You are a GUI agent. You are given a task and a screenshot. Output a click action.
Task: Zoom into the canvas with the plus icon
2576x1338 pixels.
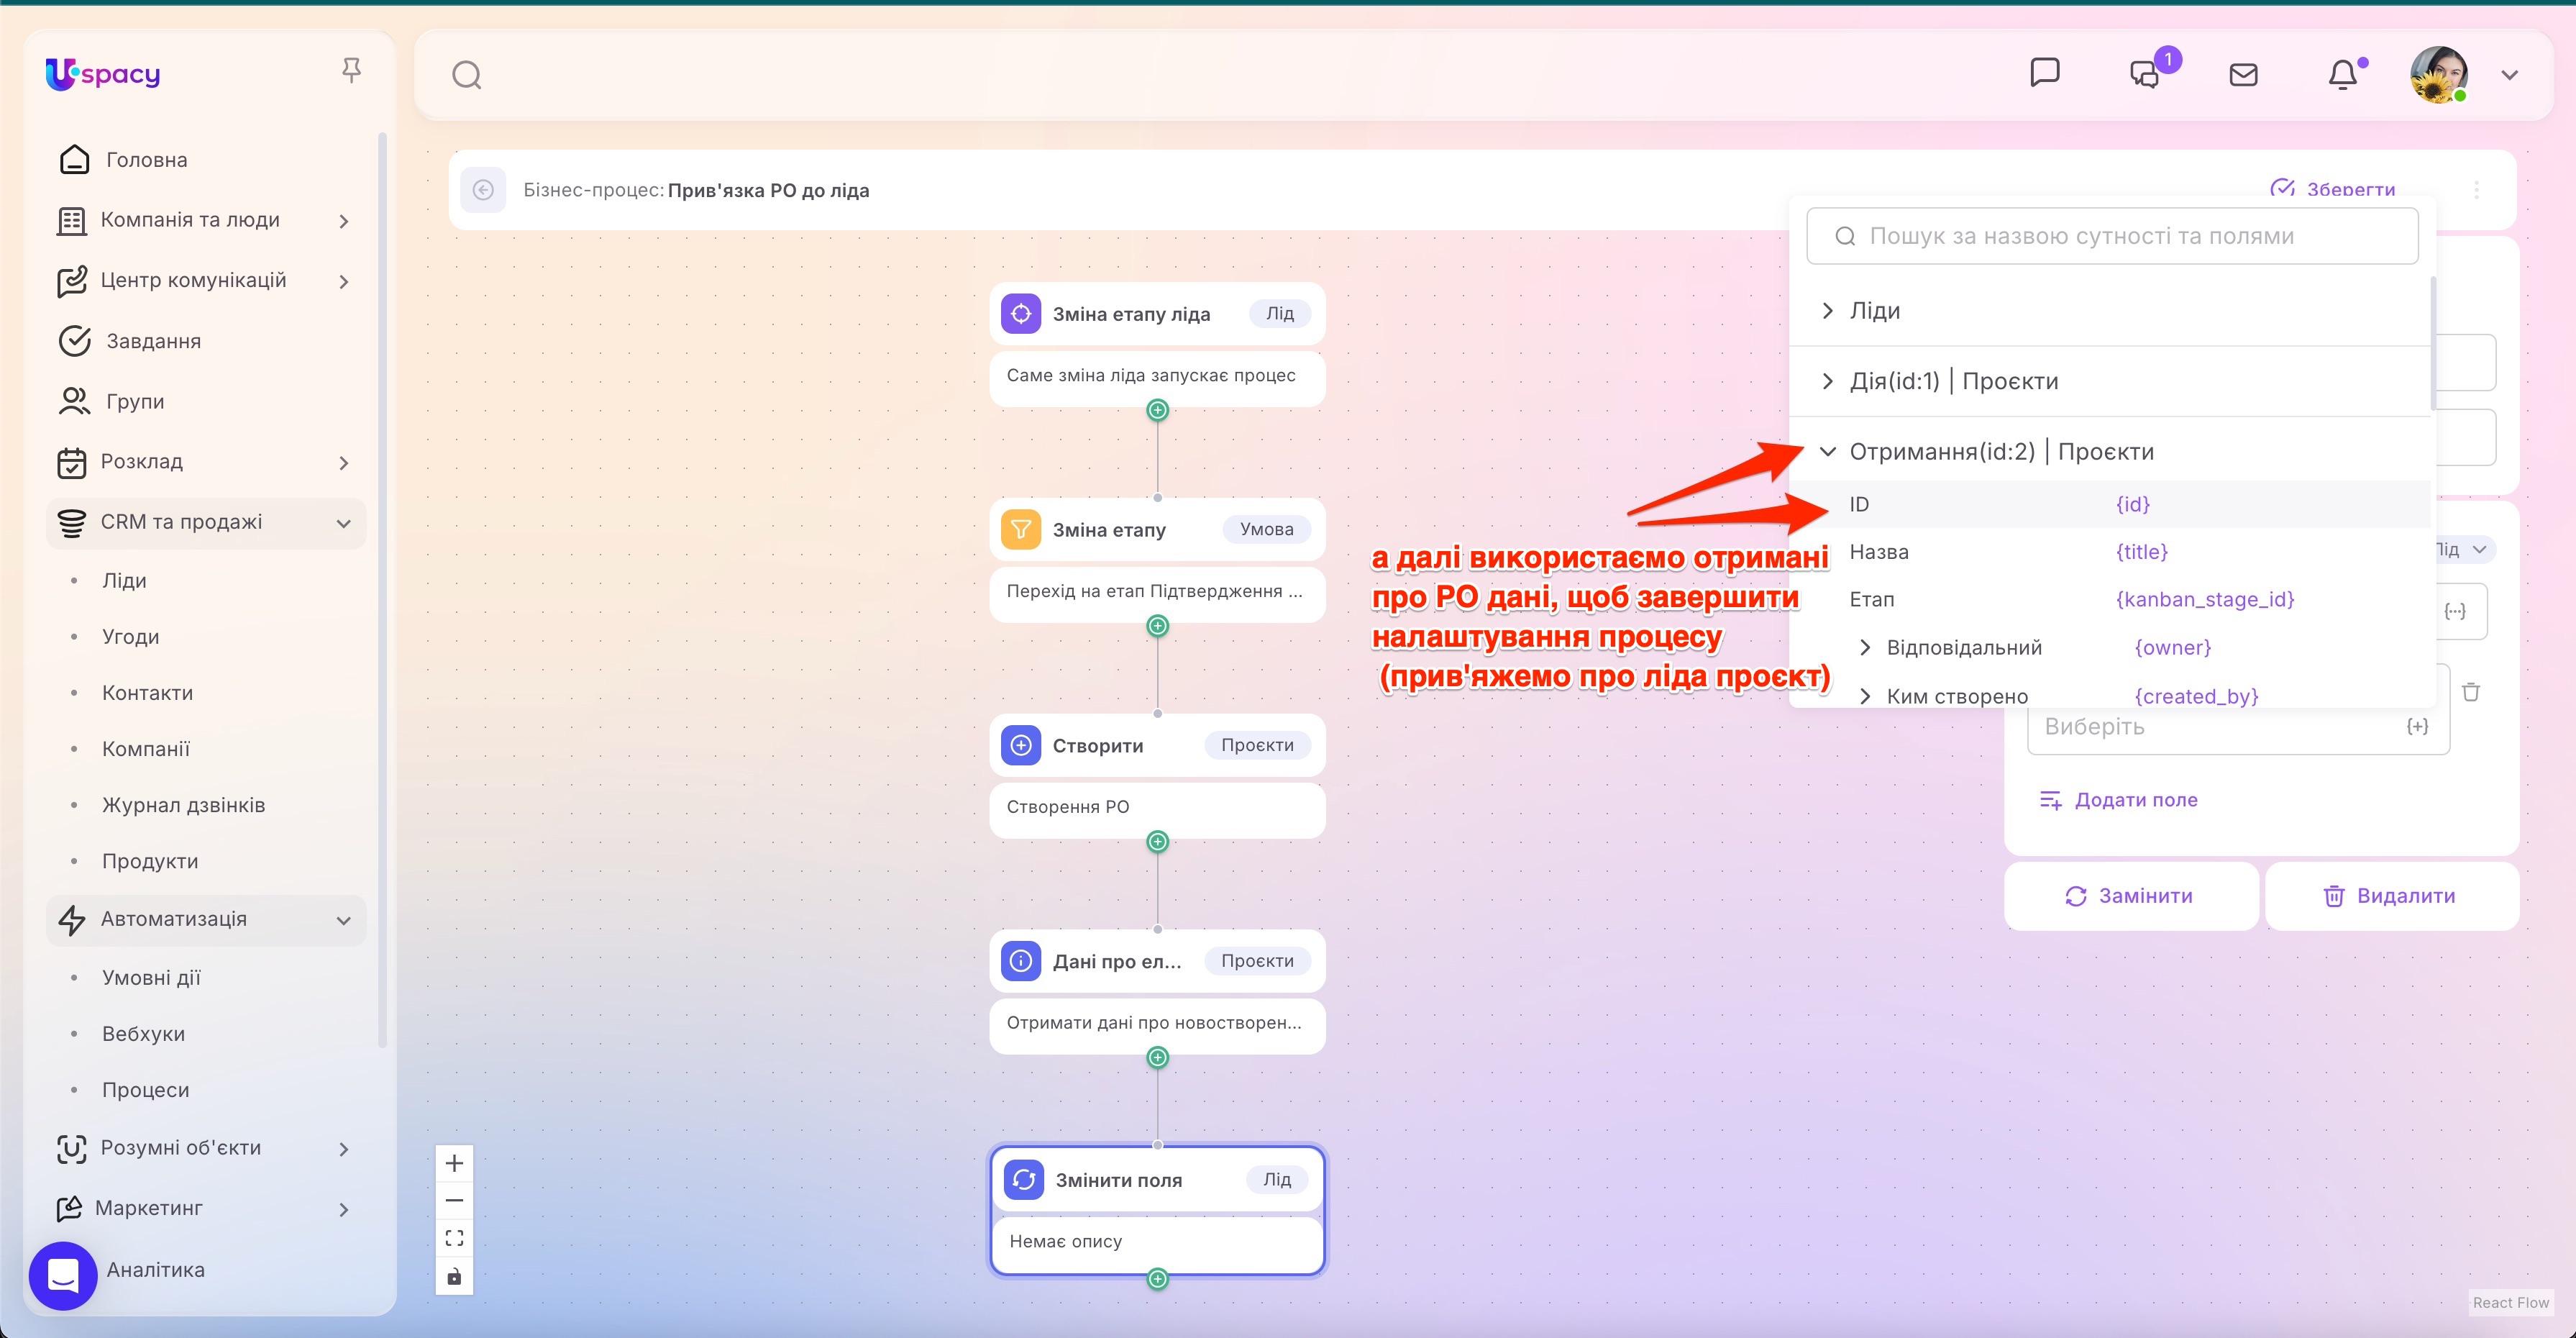coord(455,1162)
